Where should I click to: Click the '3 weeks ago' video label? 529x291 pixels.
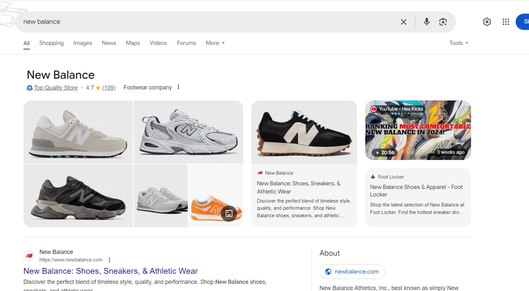pos(451,152)
